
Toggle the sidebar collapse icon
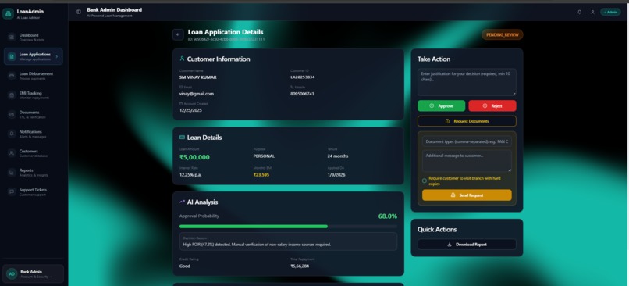pos(79,12)
